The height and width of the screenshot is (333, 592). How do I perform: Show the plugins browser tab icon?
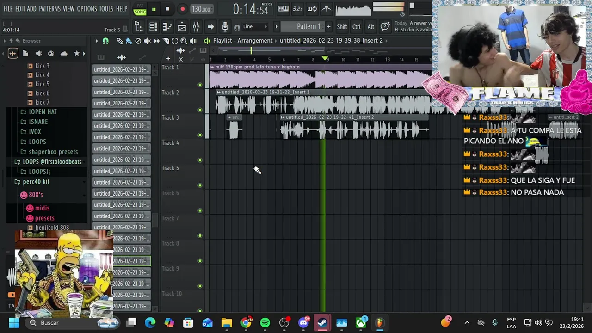38,54
